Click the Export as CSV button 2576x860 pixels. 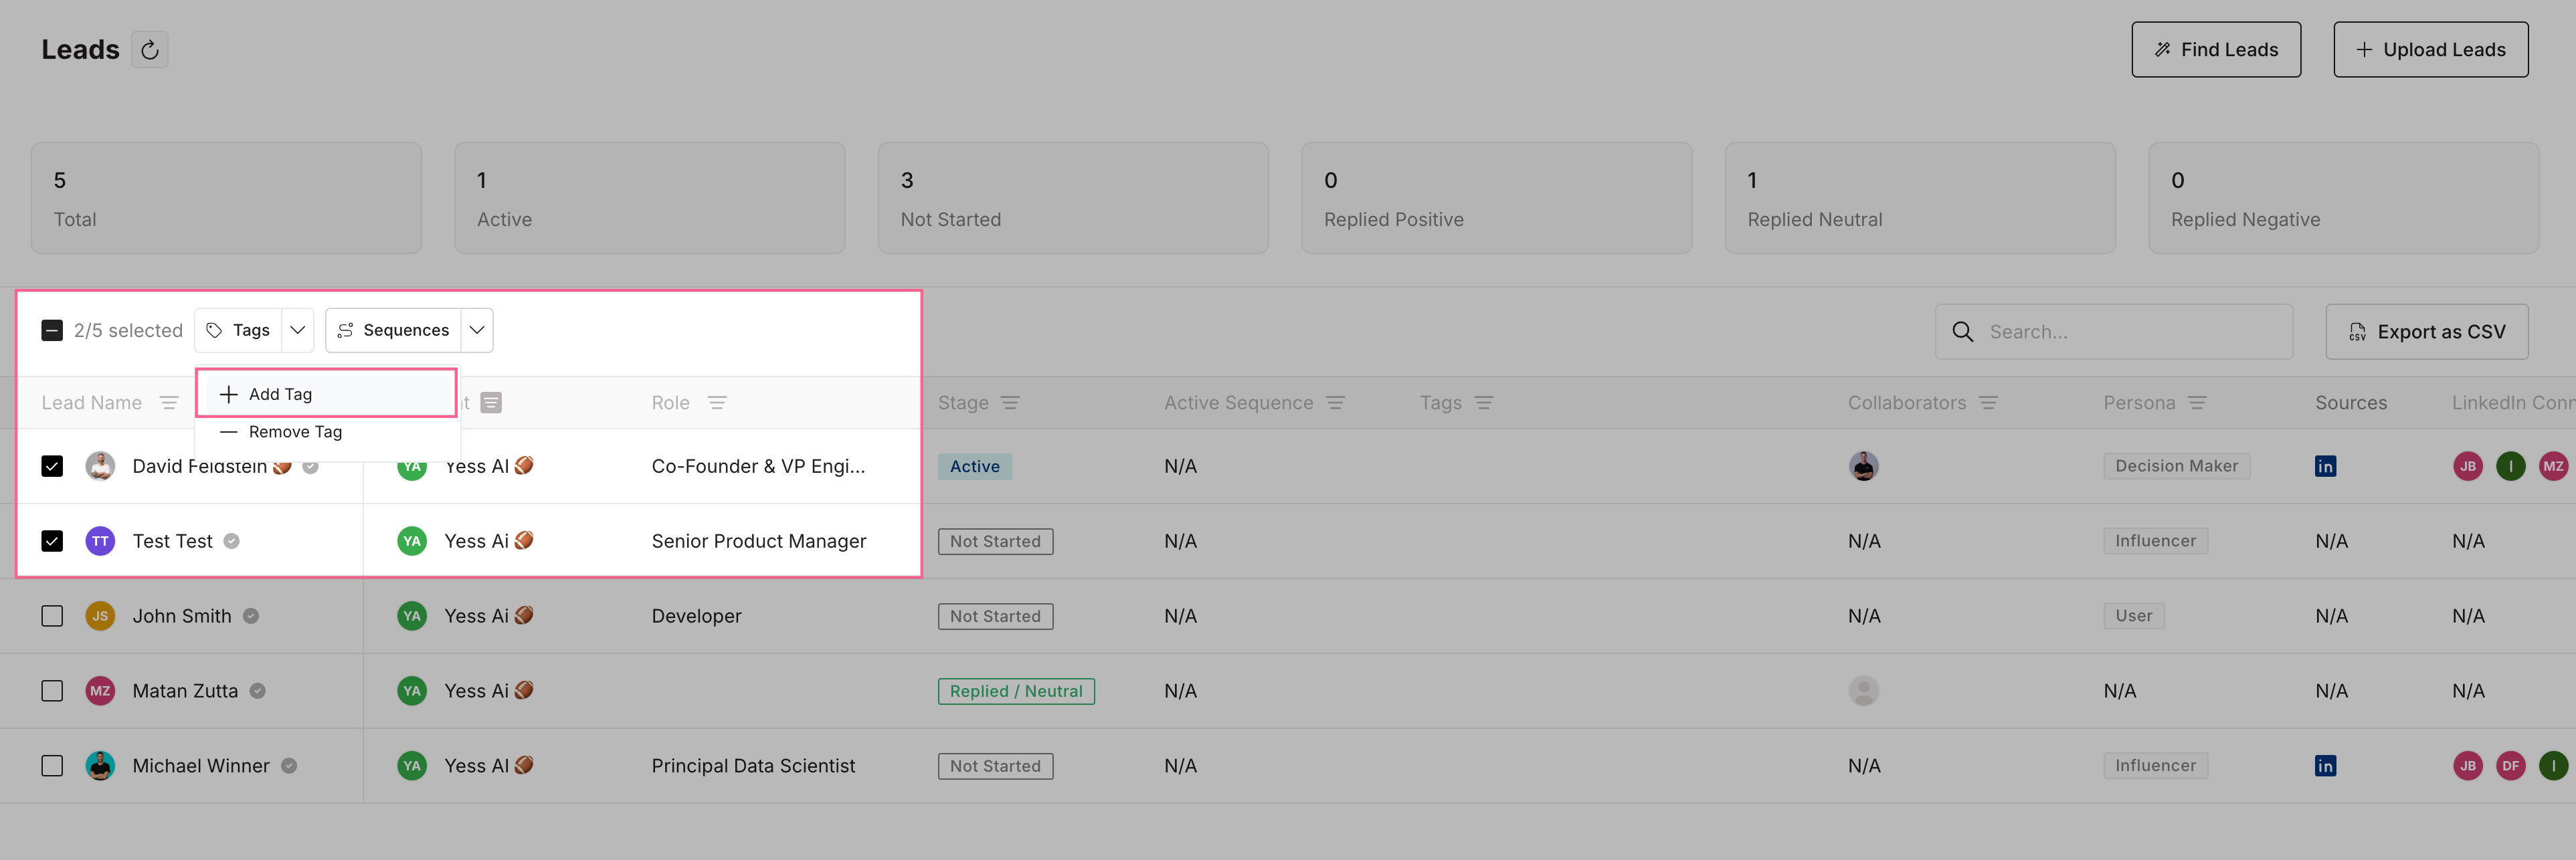click(x=2426, y=332)
